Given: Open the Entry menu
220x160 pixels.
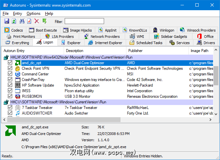Looking at the screenshot, I should [17, 13].
